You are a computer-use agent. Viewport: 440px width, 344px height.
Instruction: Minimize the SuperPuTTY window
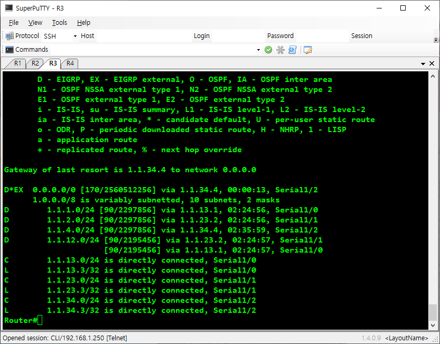pyautogui.click(x=379, y=8)
